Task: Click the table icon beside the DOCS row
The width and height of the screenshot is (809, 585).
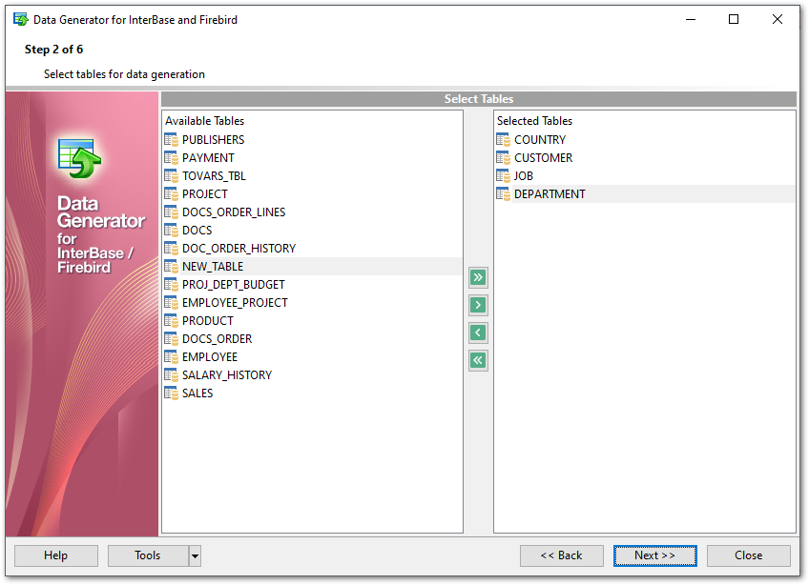Action: (171, 230)
